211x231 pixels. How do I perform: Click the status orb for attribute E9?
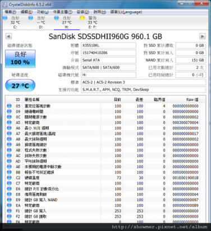point(9,200)
